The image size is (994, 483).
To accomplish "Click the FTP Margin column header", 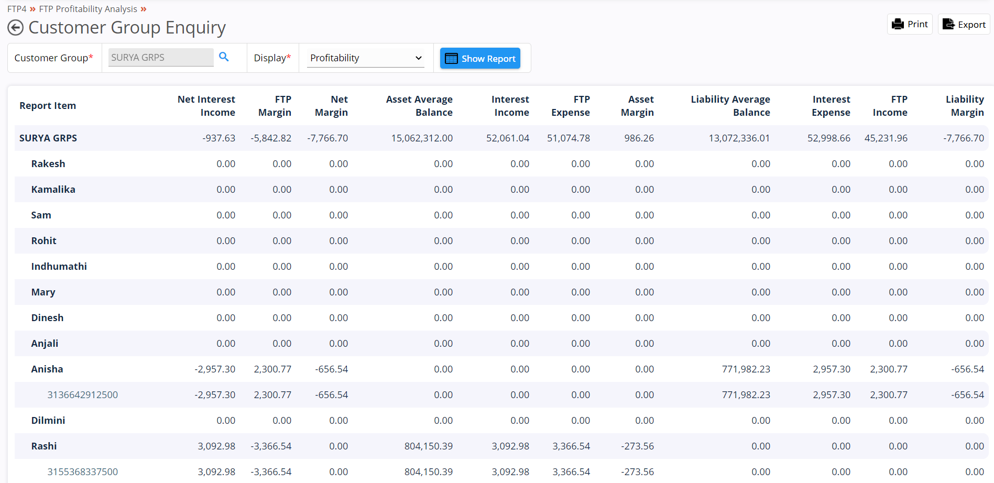I will pyautogui.click(x=275, y=106).
